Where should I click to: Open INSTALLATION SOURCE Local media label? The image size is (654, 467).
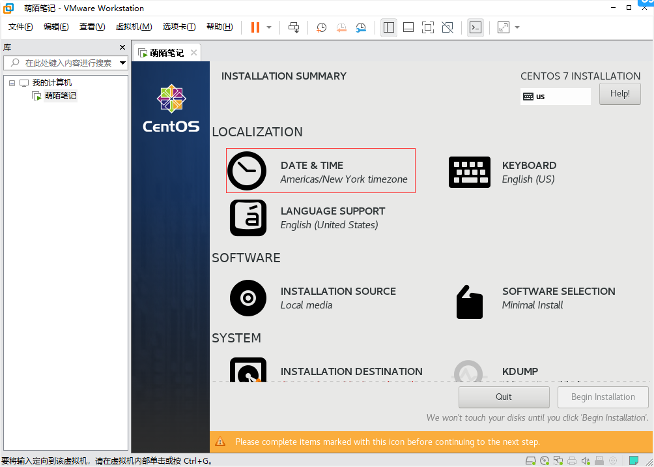coord(338,298)
